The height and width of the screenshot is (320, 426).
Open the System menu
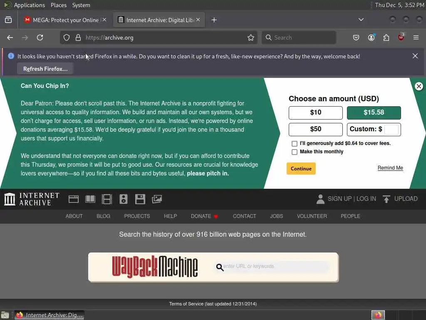pyautogui.click(x=81, y=5)
